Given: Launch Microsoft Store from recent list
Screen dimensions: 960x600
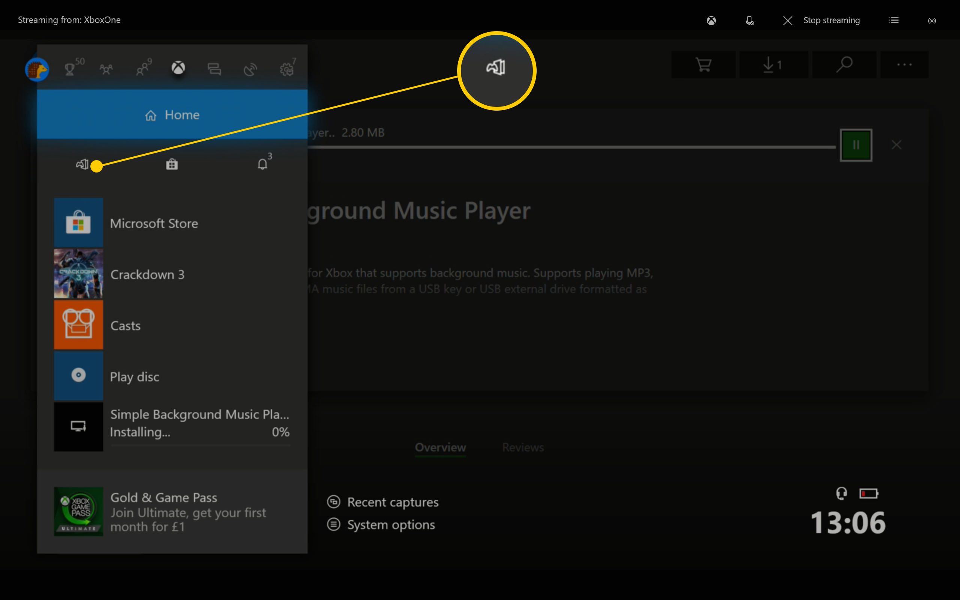Looking at the screenshot, I should coord(172,223).
